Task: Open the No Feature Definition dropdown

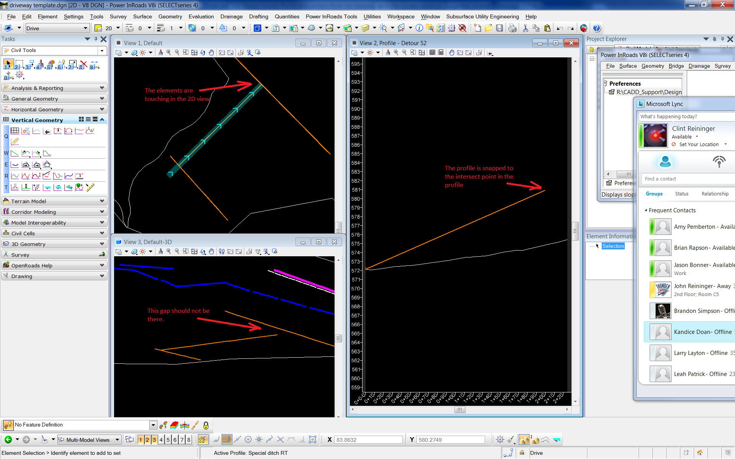Action: 153,425
